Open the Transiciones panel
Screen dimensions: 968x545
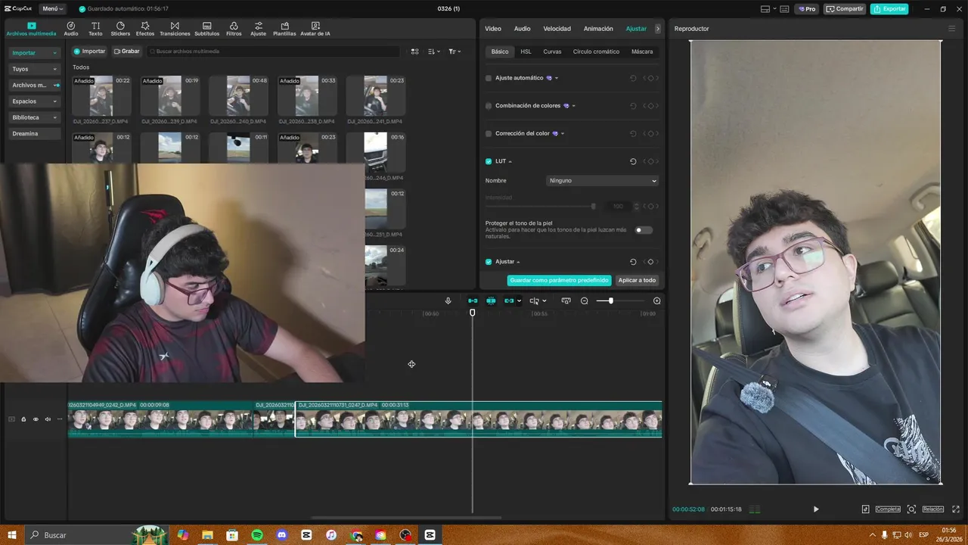(175, 29)
